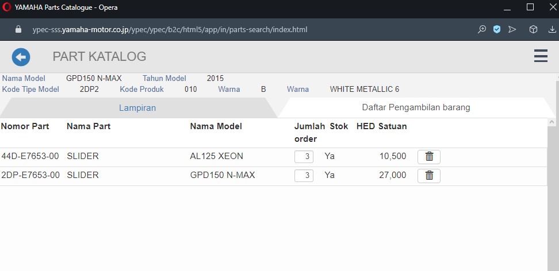Image resolution: width=559 pixels, height=271 pixels.
Task: Click the order quantity field for AL125 XEON
Action: 304,156
